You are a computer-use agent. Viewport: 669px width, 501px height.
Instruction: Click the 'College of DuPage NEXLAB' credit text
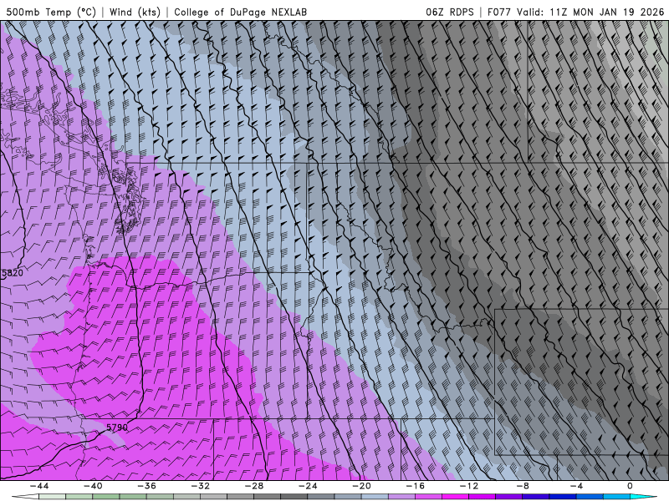tap(240, 12)
